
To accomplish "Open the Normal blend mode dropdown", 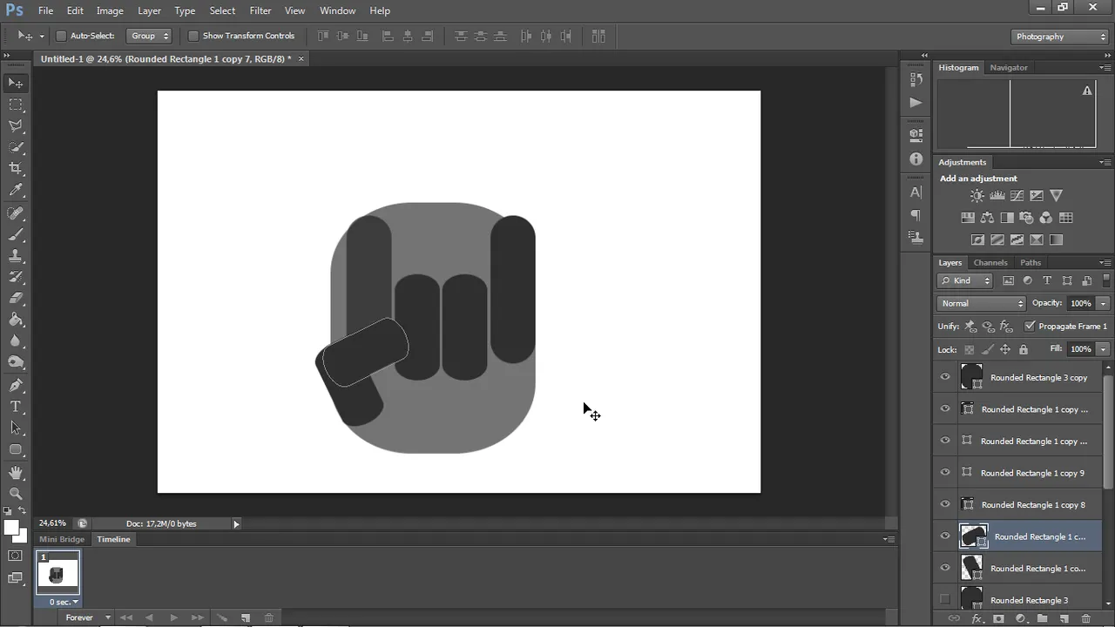I will click(x=982, y=303).
